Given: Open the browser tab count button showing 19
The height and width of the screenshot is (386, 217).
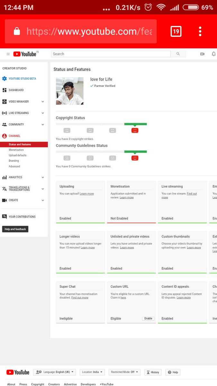Looking at the screenshot, I should [x=176, y=31].
